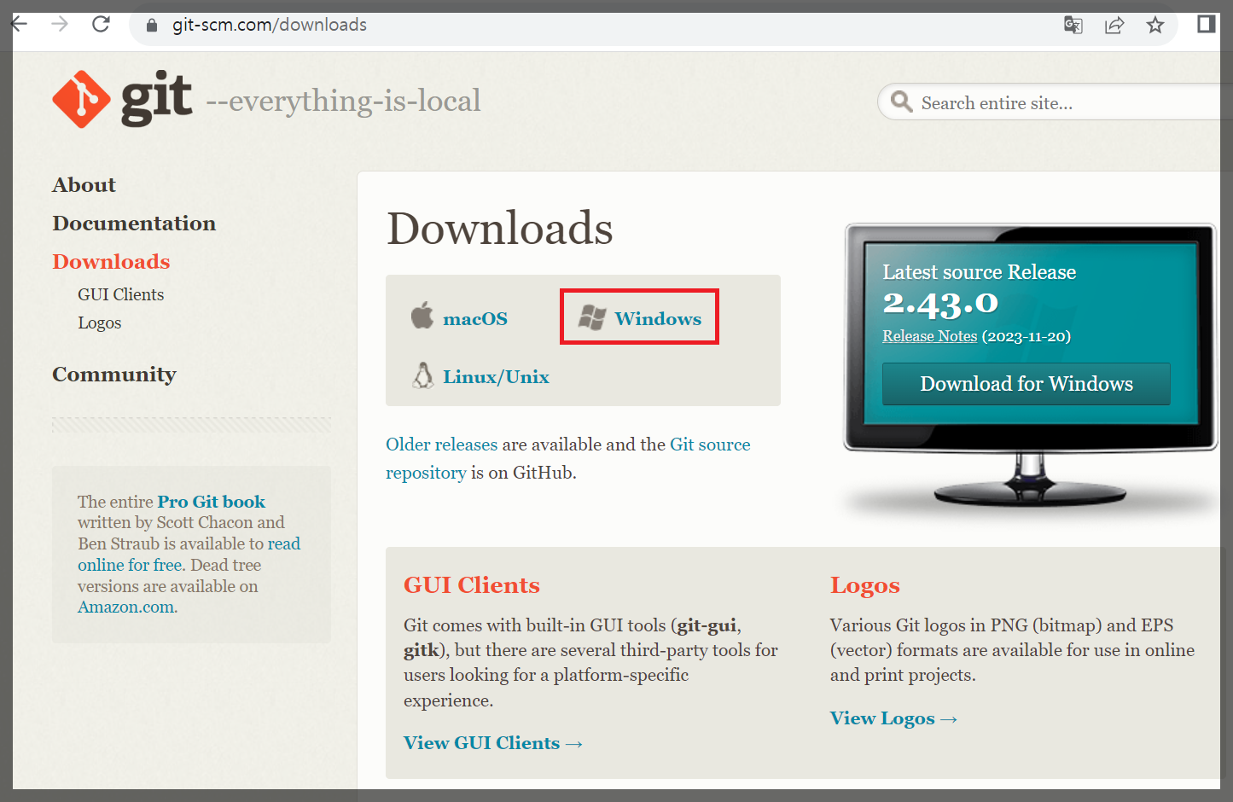The height and width of the screenshot is (802, 1233).
Task: Click the Windows flag icon
Action: point(592,318)
